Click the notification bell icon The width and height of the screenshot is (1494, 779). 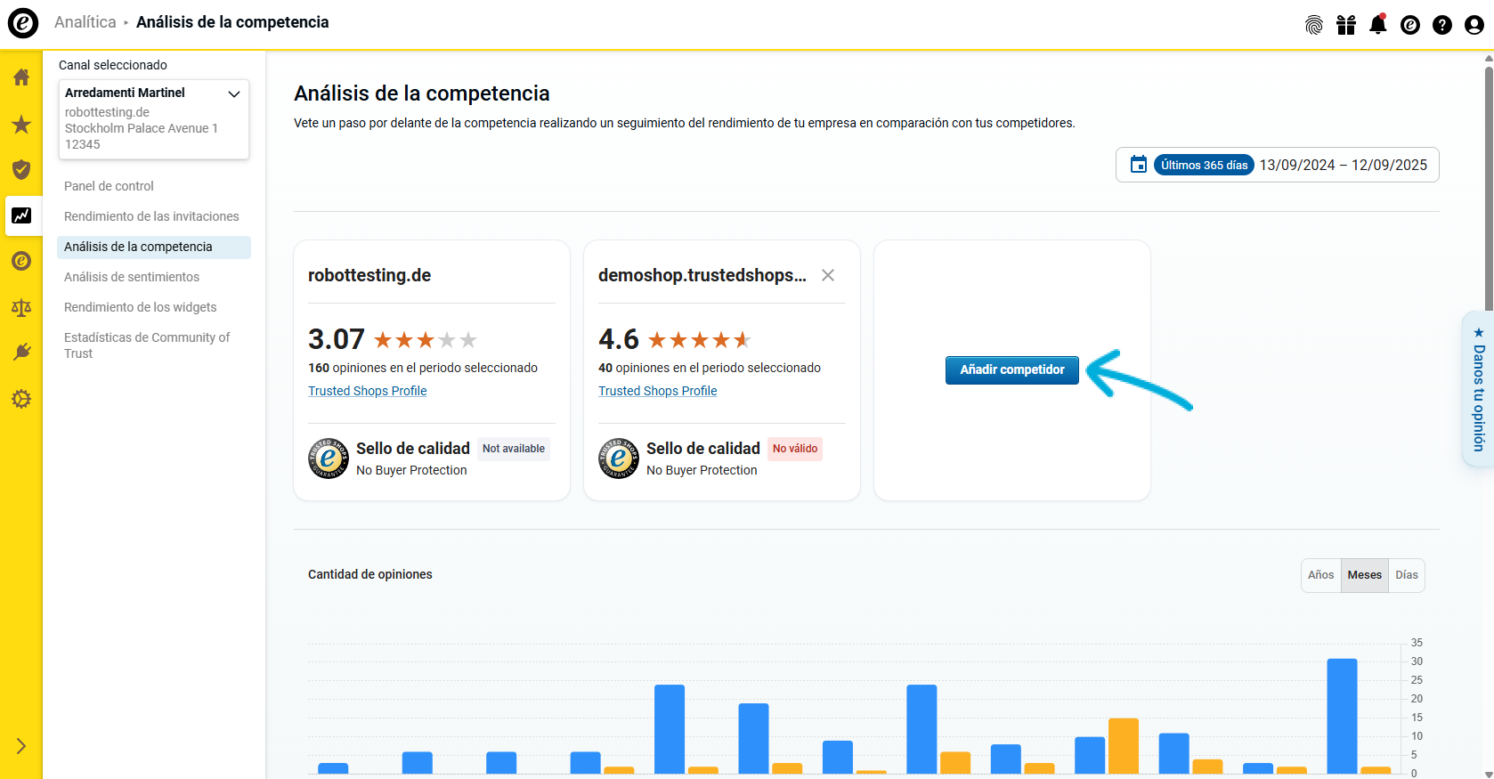pyautogui.click(x=1377, y=25)
